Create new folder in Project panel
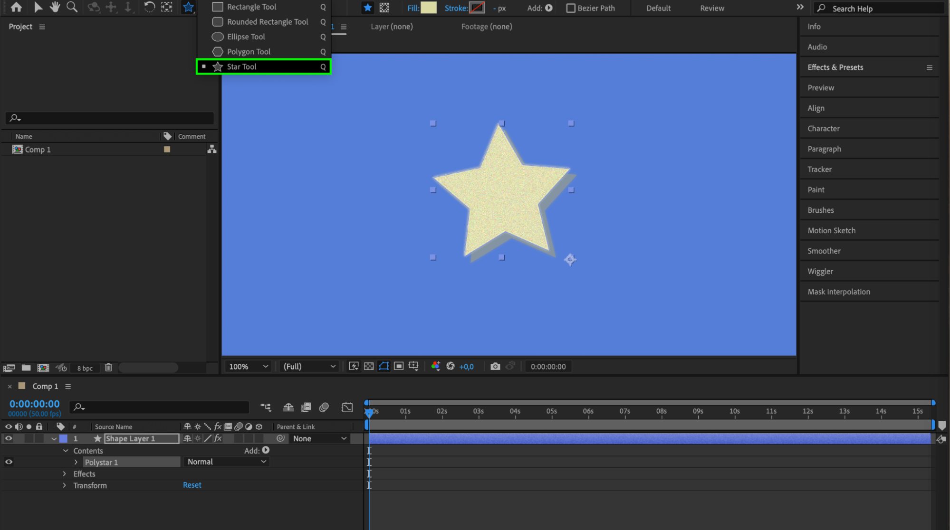 coord(26,368)
